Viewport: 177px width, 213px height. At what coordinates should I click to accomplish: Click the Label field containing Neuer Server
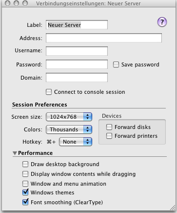click(x=77, y=25)
